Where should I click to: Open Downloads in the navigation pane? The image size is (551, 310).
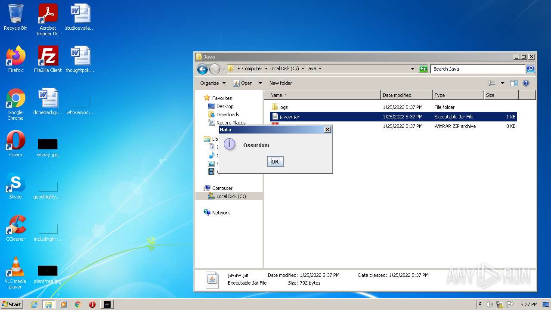click(x=223, y=115)
